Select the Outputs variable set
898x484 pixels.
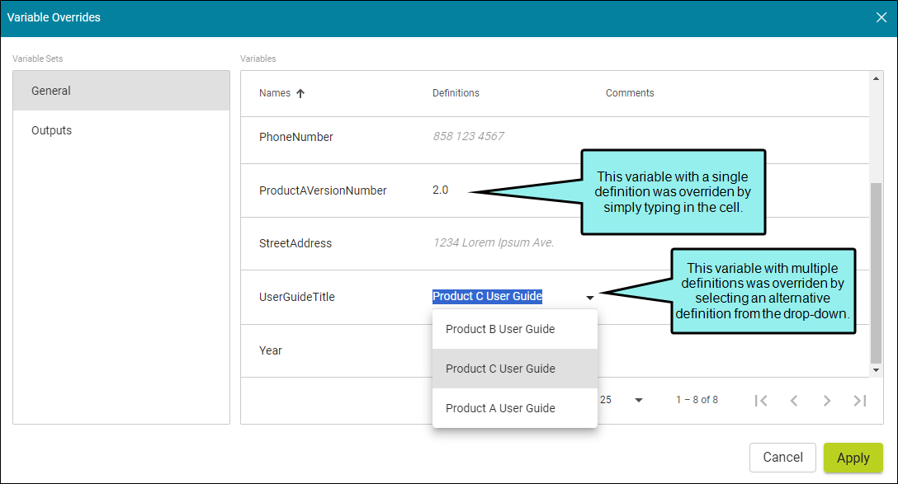click(x=121, y=130)
